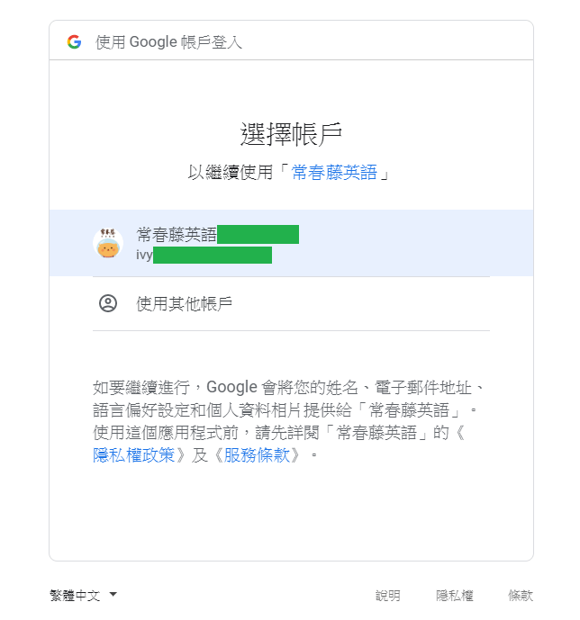This screenshot has height=620, width=580.
Task: Click the account name 常春藤英語 text
Action: pyautogui.click(x=177, y=235)
